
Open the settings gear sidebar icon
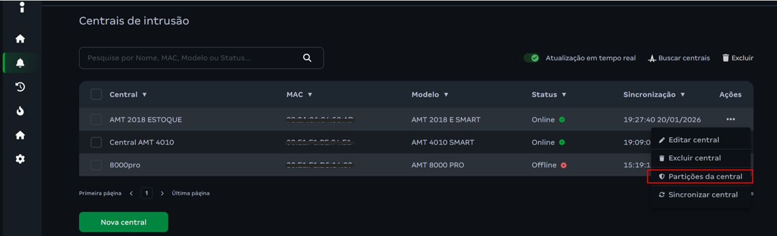pyautogui.click(x=20, y=159)
